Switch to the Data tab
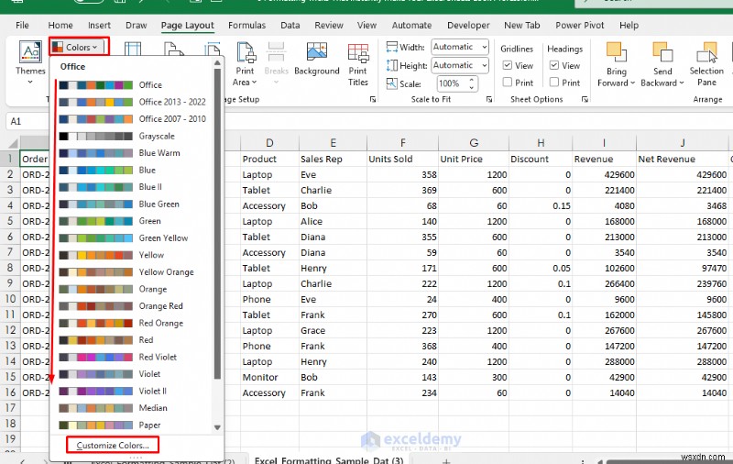The image size is (733, 464). click(290, 26)
